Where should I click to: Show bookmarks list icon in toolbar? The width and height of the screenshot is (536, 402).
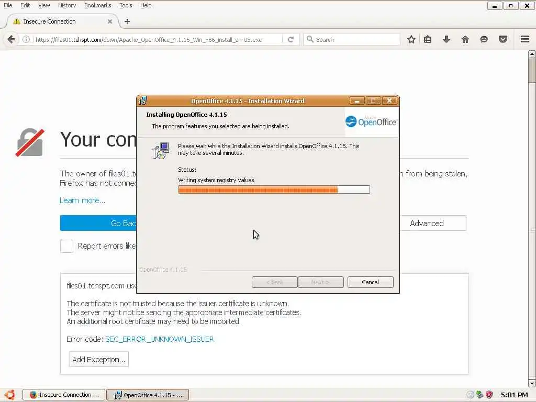[427, 40]
